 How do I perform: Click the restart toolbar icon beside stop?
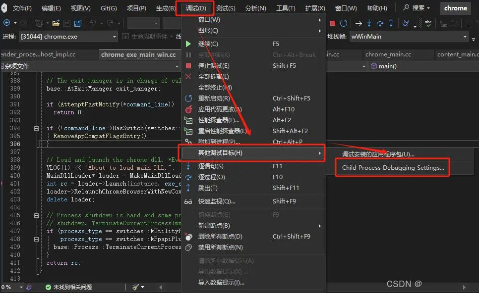[344, 23]
